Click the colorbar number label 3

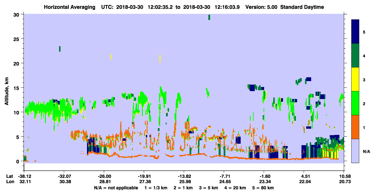click(x=364, y=79)
